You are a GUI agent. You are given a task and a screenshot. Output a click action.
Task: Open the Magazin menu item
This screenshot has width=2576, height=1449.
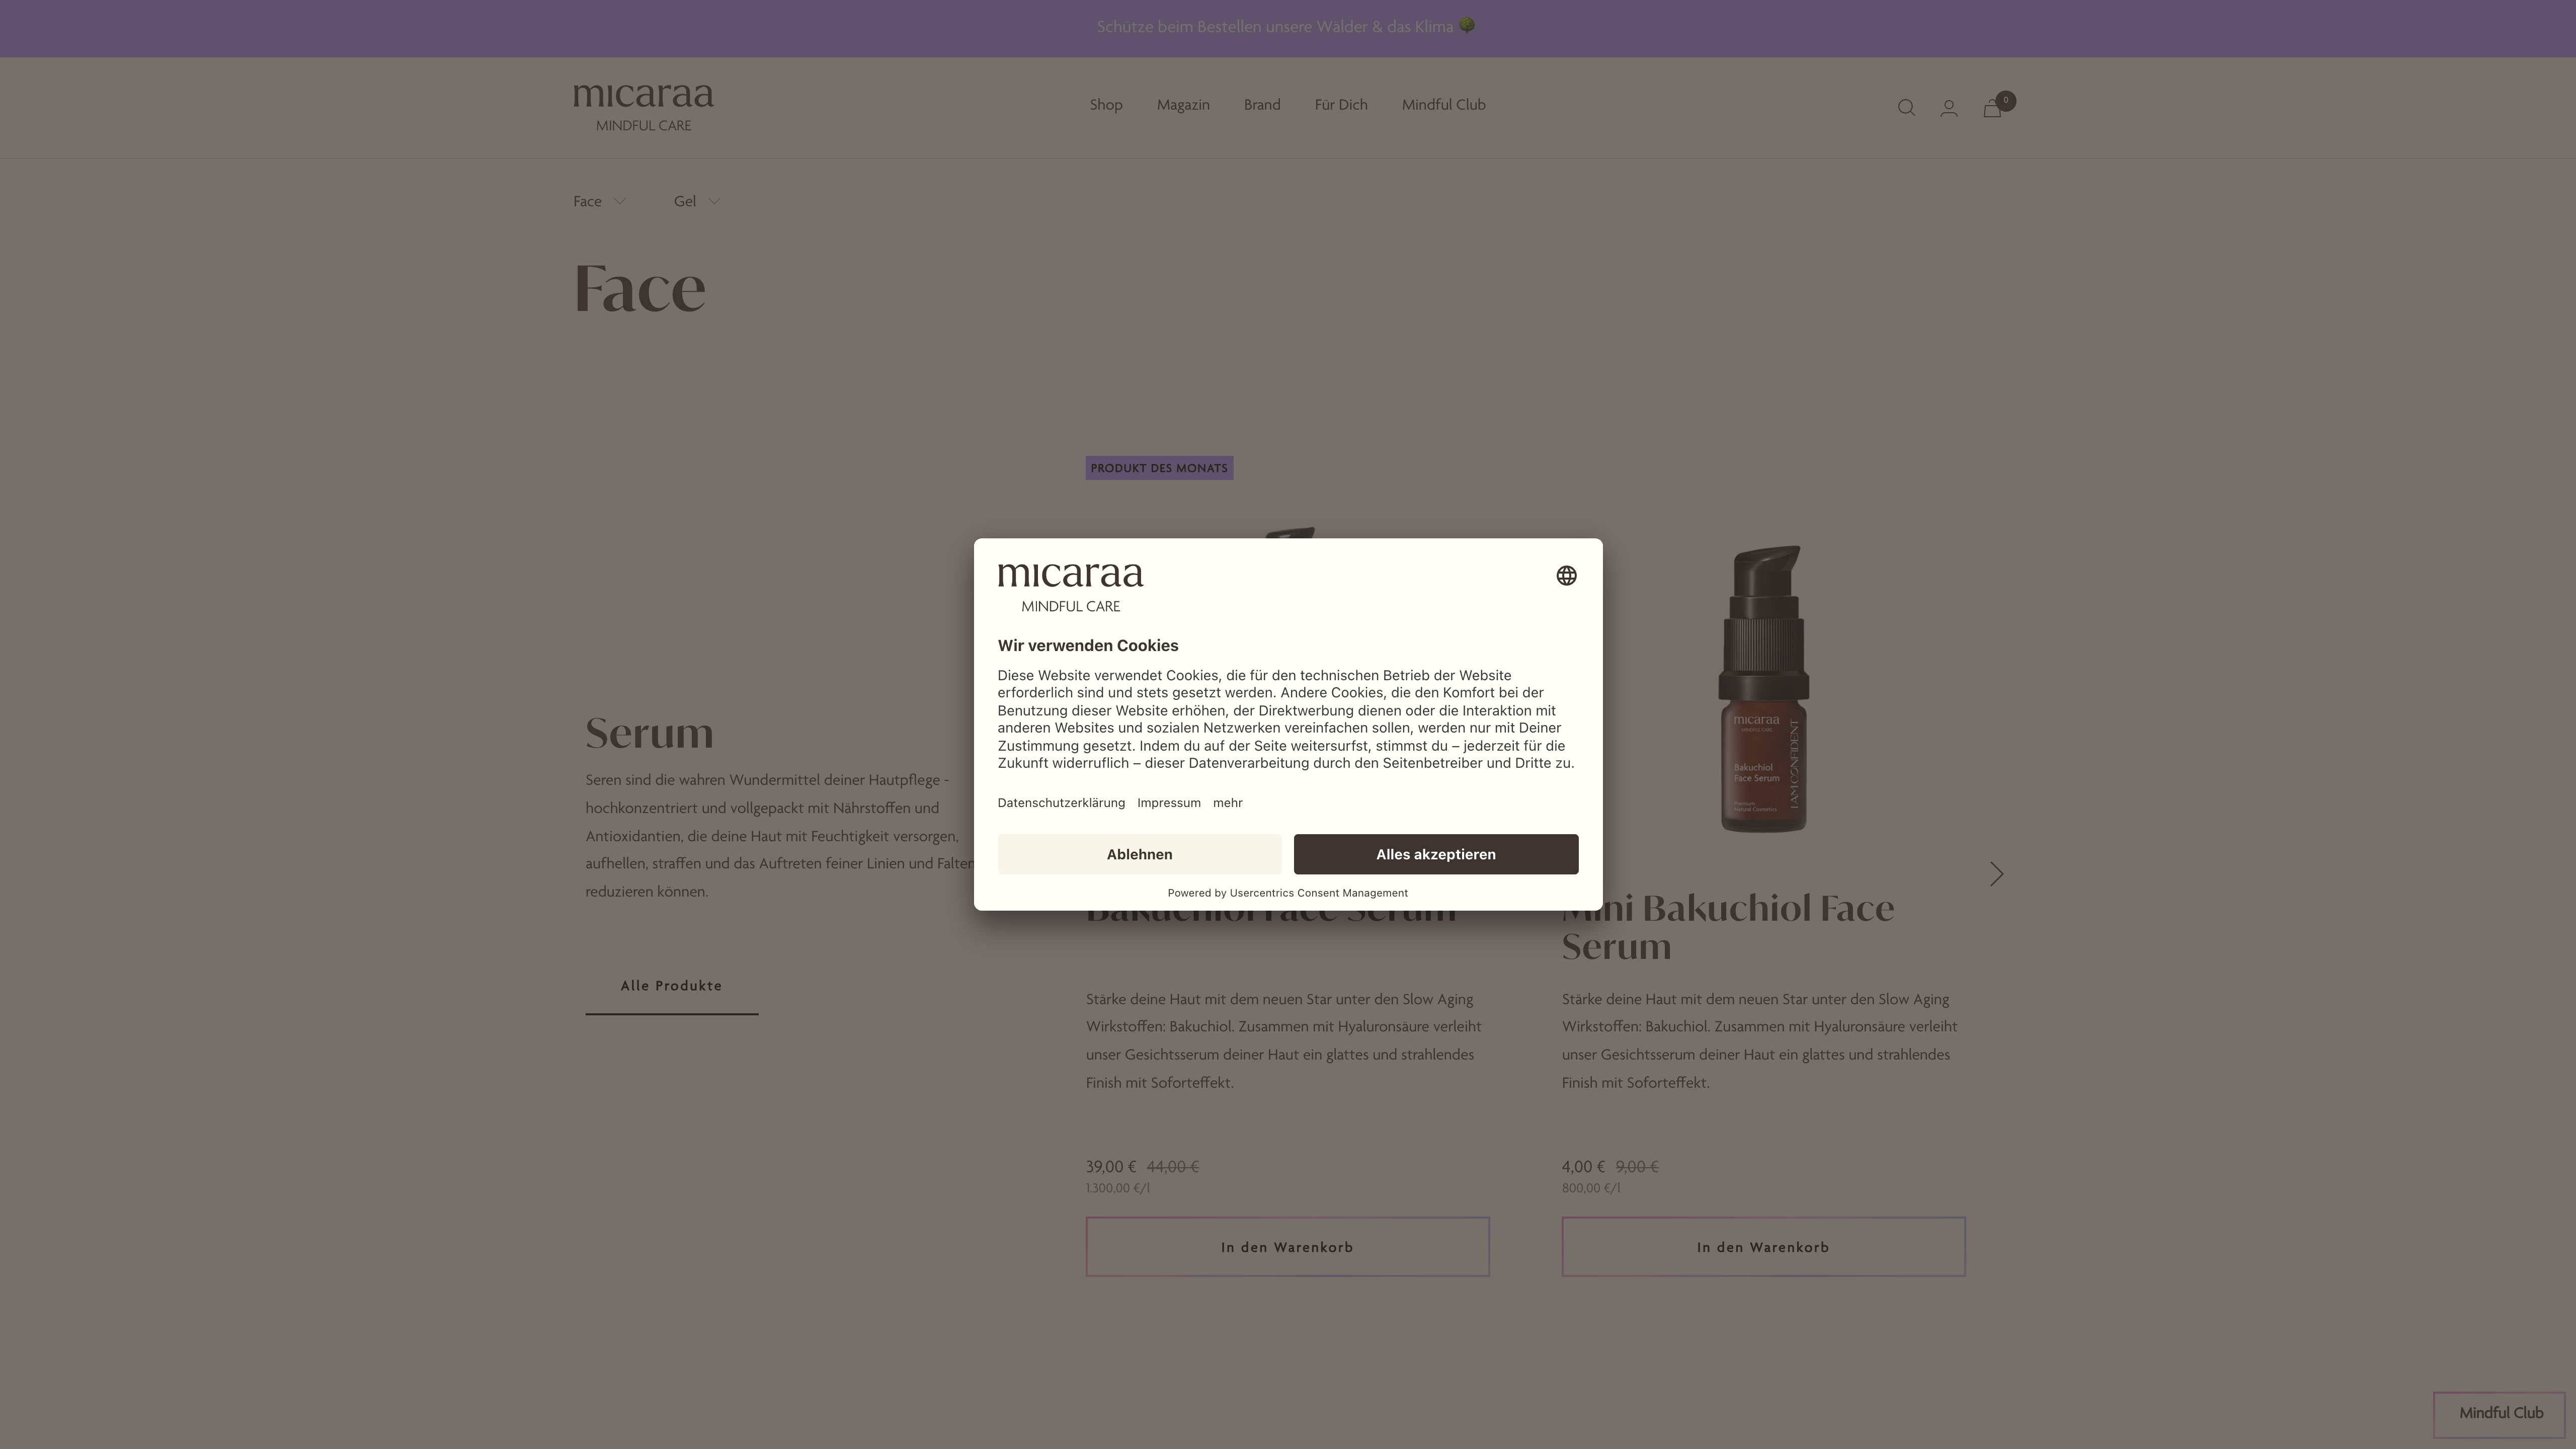(1183, 104)
